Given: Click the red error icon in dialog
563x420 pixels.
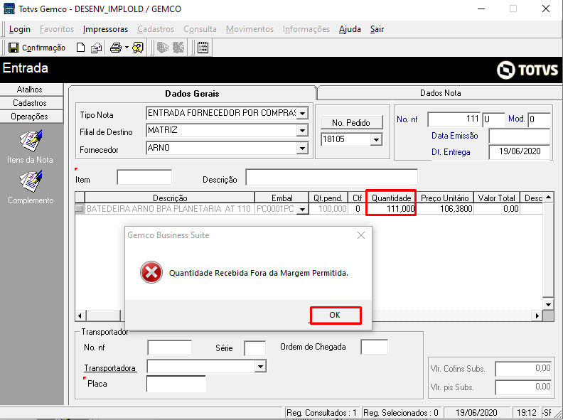Looking at the screenshot, I should click(x=151, y=272).
